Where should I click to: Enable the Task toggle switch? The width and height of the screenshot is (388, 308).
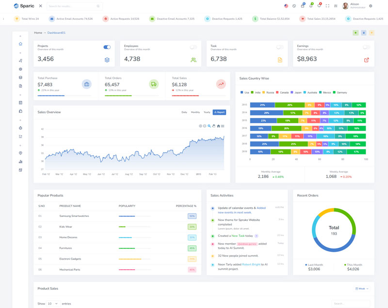pos(280,47)
